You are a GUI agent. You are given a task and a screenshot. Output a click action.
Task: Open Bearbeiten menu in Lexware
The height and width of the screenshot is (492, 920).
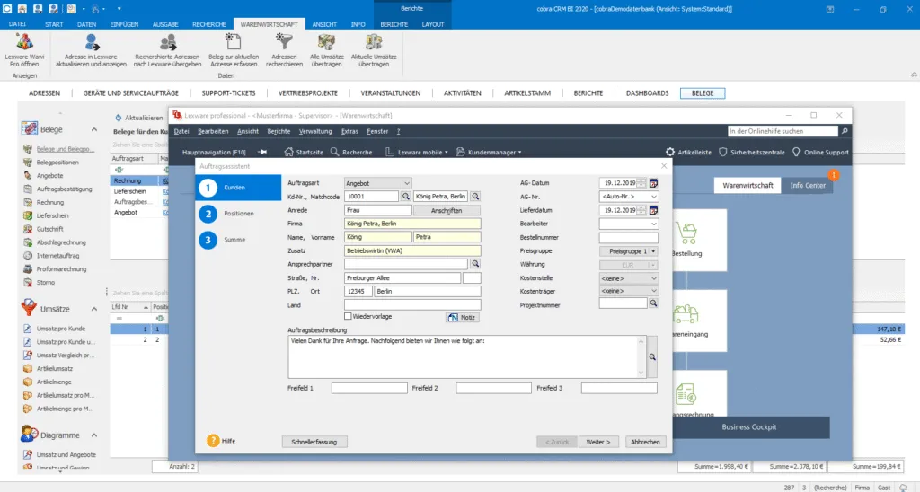click(213, 131)
